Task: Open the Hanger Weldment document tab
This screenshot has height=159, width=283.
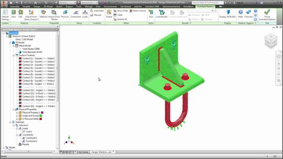Action: pyautogui.click(x=103, y=152)
